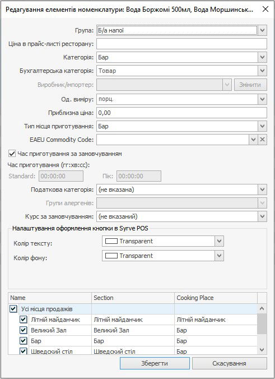Uncheck the Усі місця продажів checkbox
The height and width of the screenshot is (379, 275).
13,309
